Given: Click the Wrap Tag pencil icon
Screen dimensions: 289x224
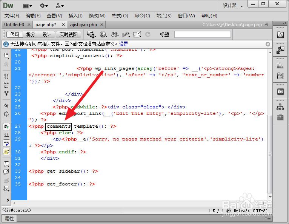Looking at the screenshot, I should coord(6,180).
